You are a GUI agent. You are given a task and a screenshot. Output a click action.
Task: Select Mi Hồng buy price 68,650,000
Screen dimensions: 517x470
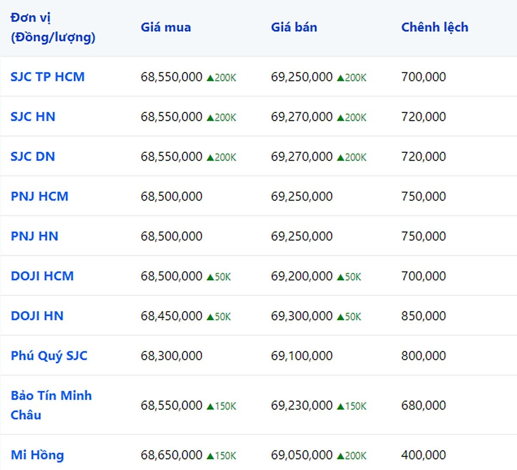pyautogui.click(x=171, y=455)
